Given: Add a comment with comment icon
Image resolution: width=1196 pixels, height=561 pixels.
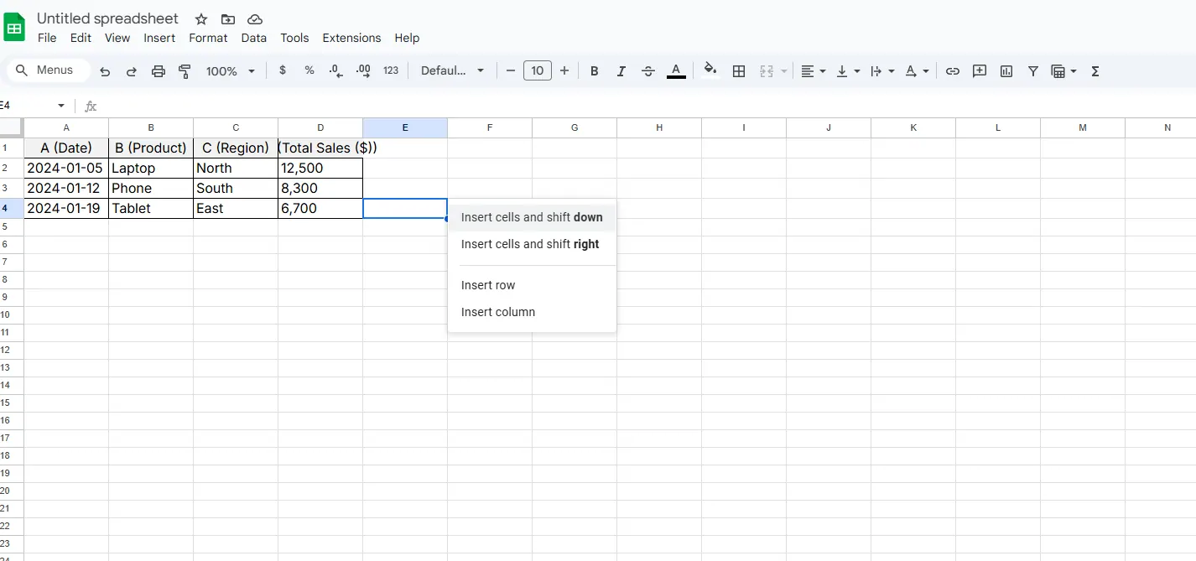Looking at the screenshot, I should coord(980,71).
